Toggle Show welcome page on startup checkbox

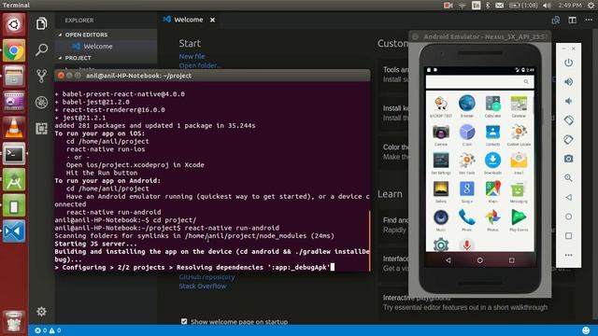(x=184, y=321)
